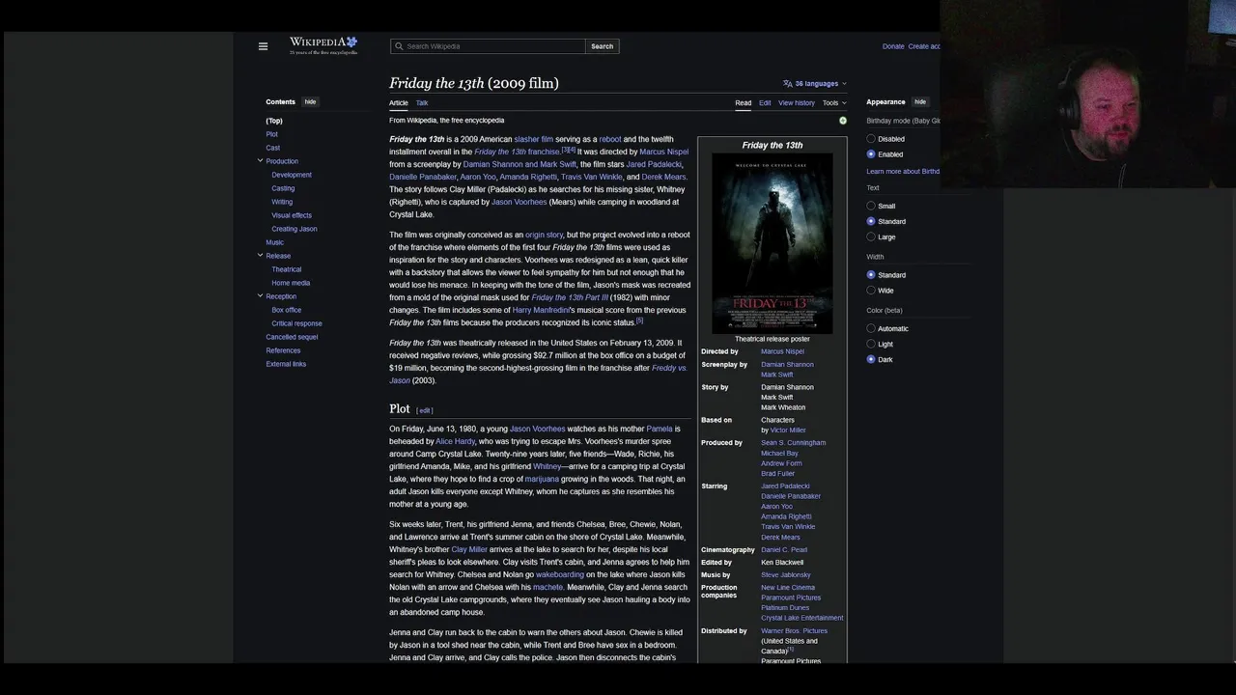Choose Small text size radio

click(x=871, y=206)
